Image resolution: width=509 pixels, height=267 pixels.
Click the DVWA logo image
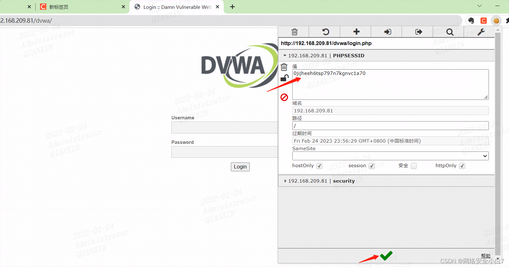tap(240, 65)
